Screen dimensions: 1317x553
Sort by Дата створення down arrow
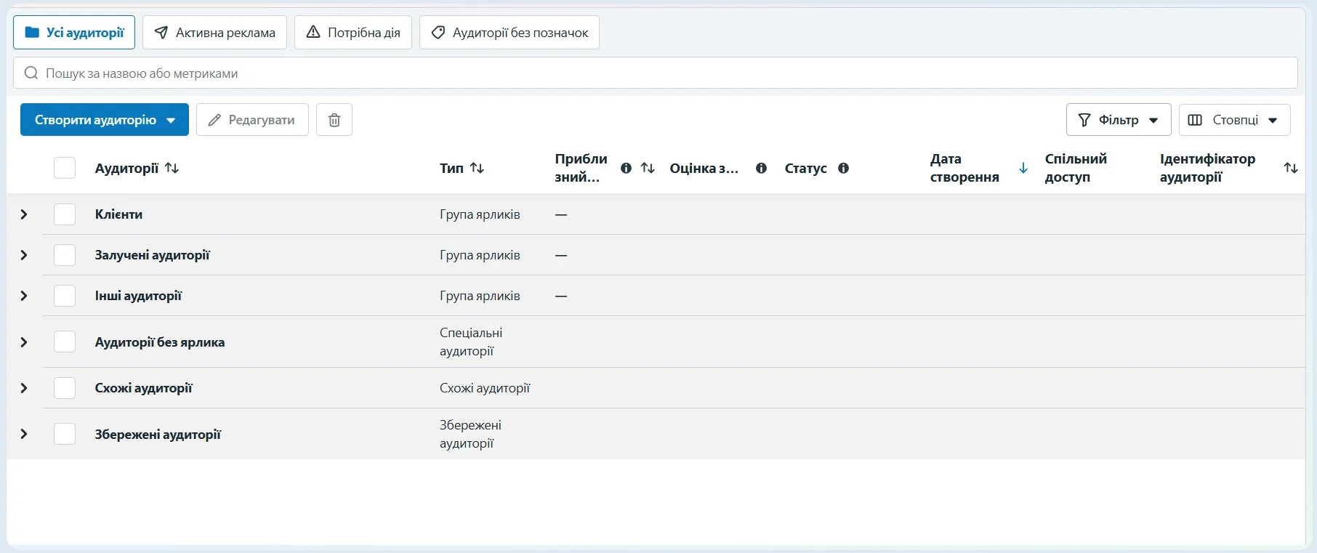[x=1023, y=168]
